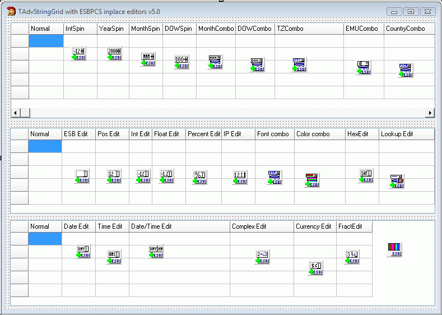Click the Currency Edit column header

(315, 227)
